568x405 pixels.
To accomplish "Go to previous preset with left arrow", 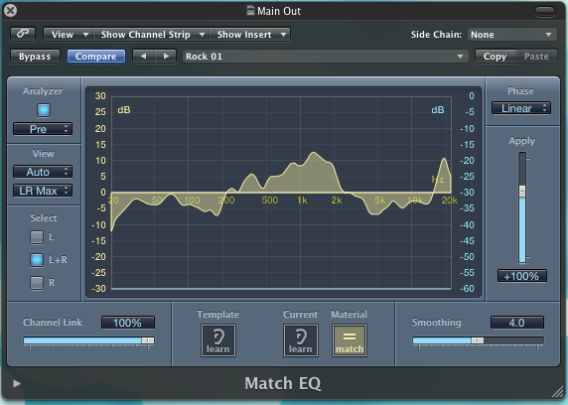I will [143, 57].
